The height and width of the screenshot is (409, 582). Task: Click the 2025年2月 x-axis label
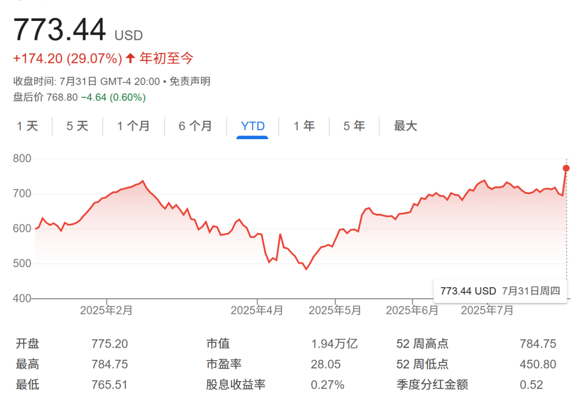pyautogui.click(x=106, y=310)
